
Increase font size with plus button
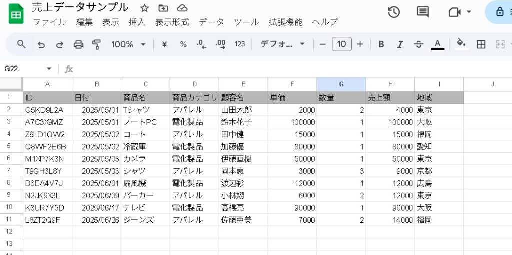click(360, 44)
